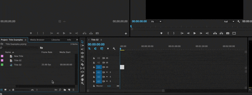Open Title 02 timeline panel menu
This screenshot has width=252, height=95.
tap(101, 40)
